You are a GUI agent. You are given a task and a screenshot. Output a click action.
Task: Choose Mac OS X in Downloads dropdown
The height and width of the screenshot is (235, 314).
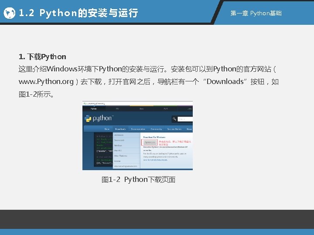click(x=126, y=151)
